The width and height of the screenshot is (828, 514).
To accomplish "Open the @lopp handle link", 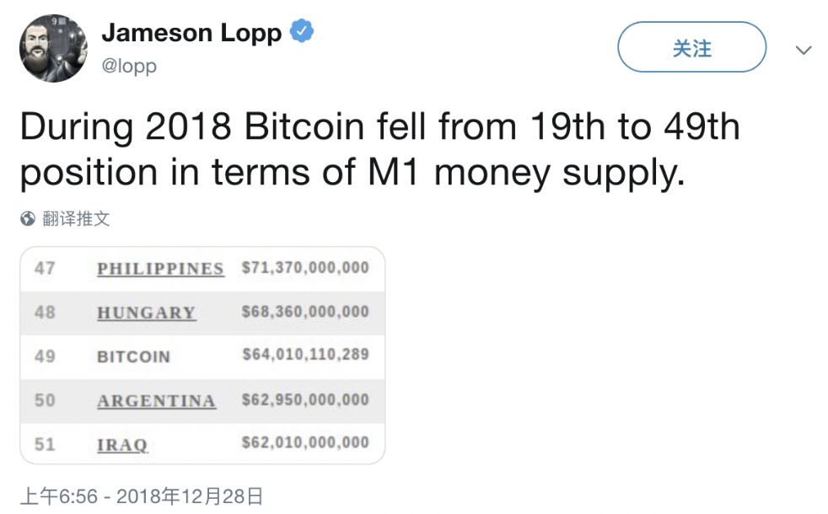I will 129,66.
